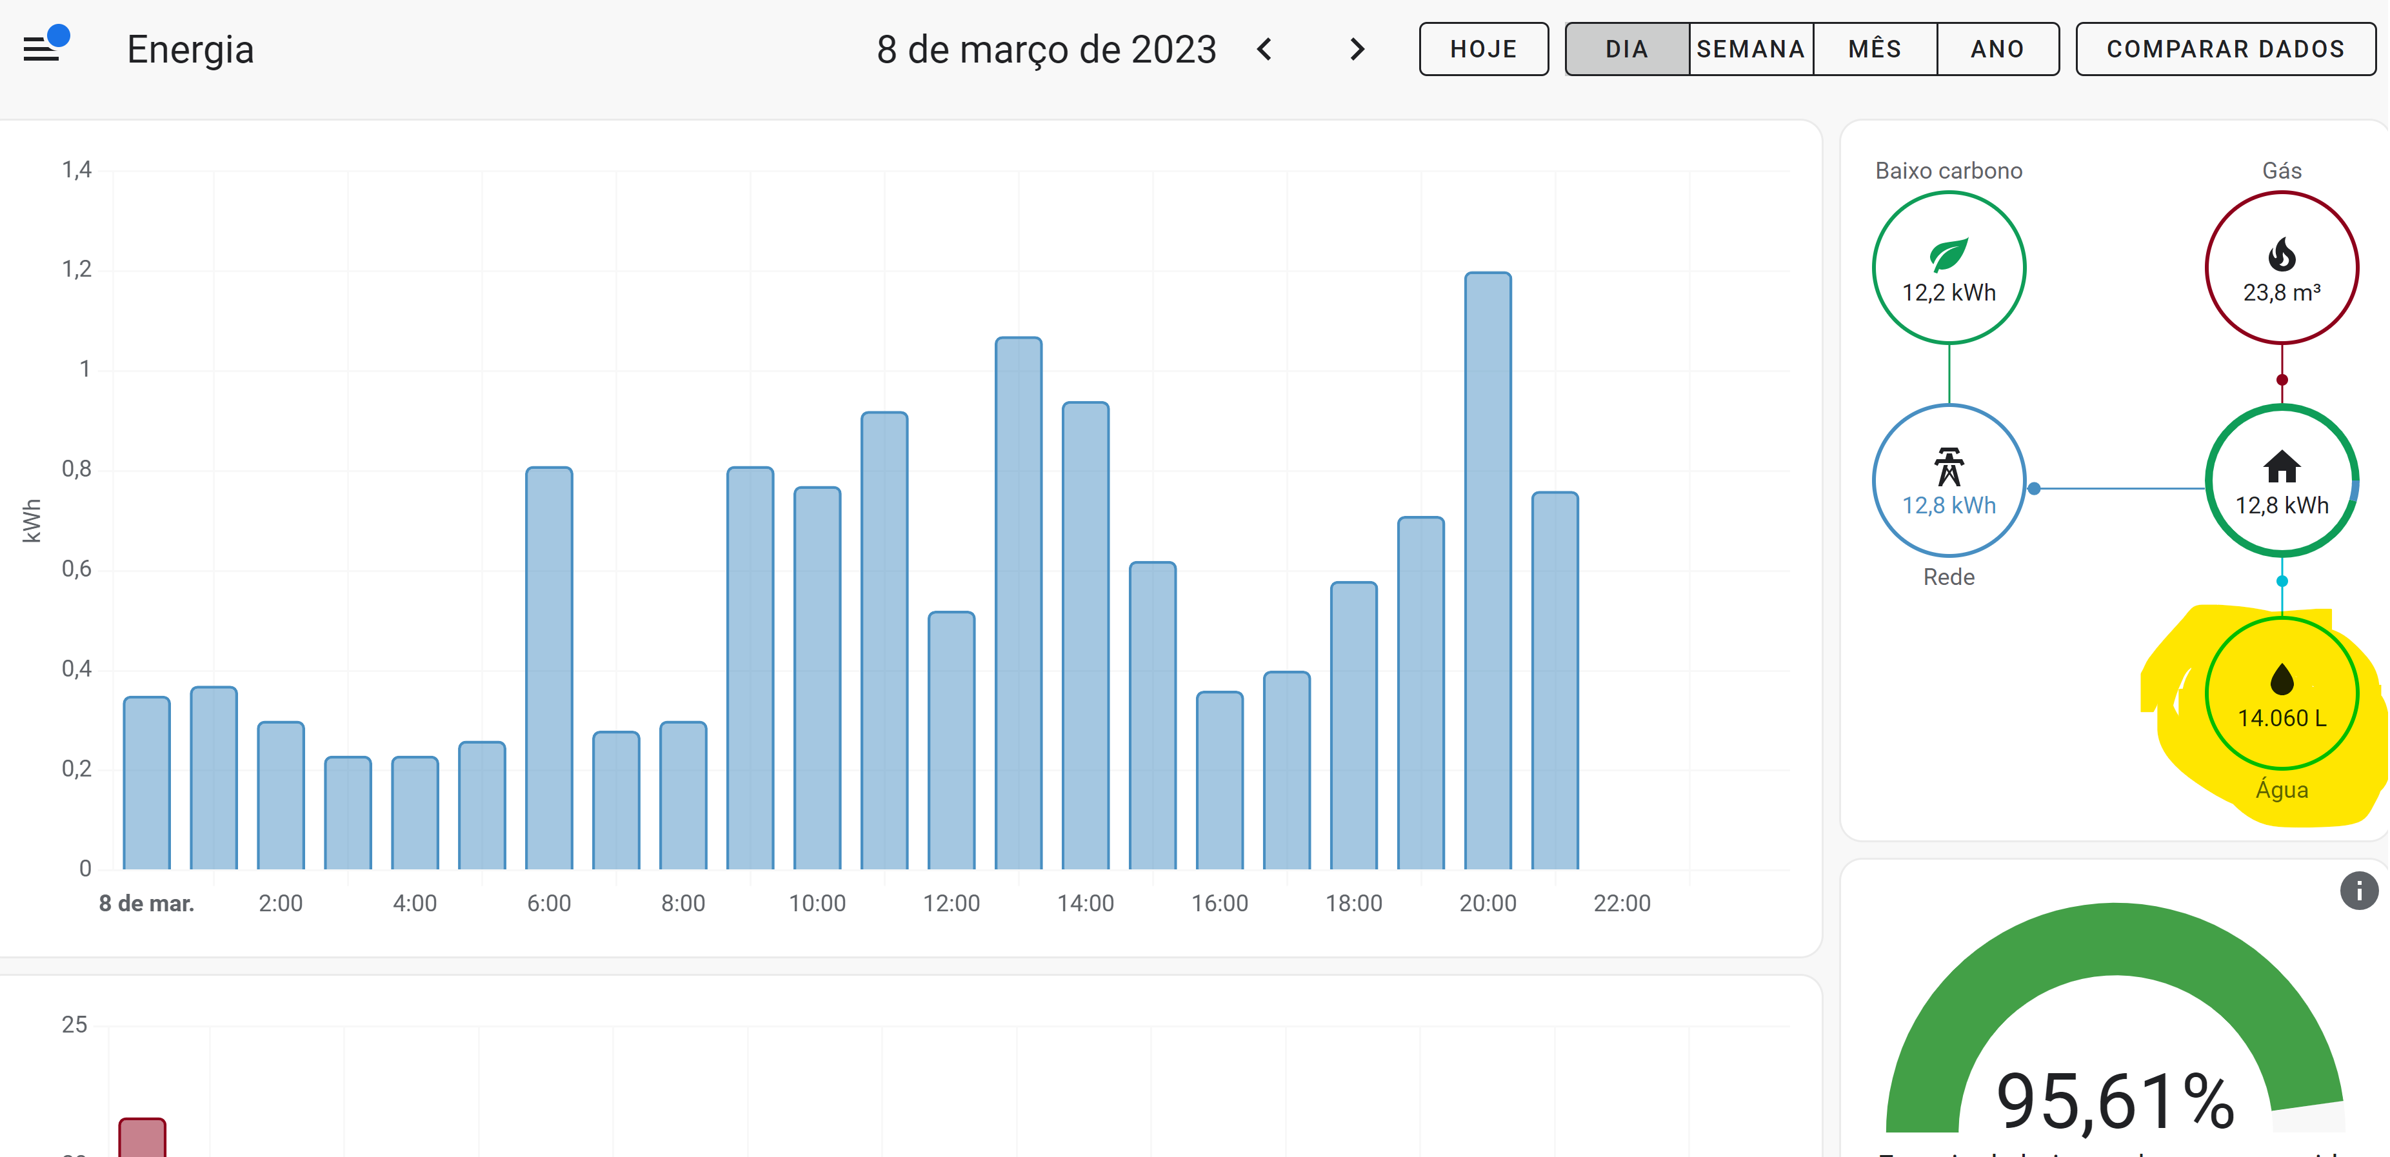Screen dimensions: 2390x1157
Task: Expand the date picker by clicking the date
Action: tap(1046, 49)
